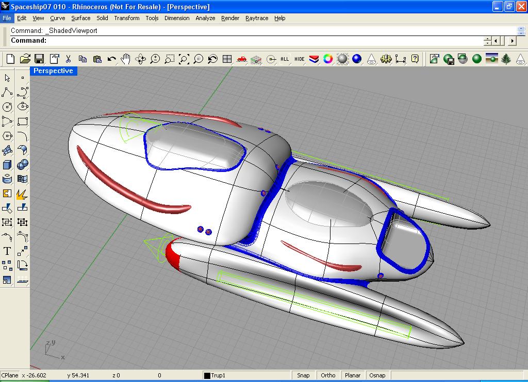The image size is (528, 382).
Task: Click the plant tree icon in toolbar
Action: point(506,59)
